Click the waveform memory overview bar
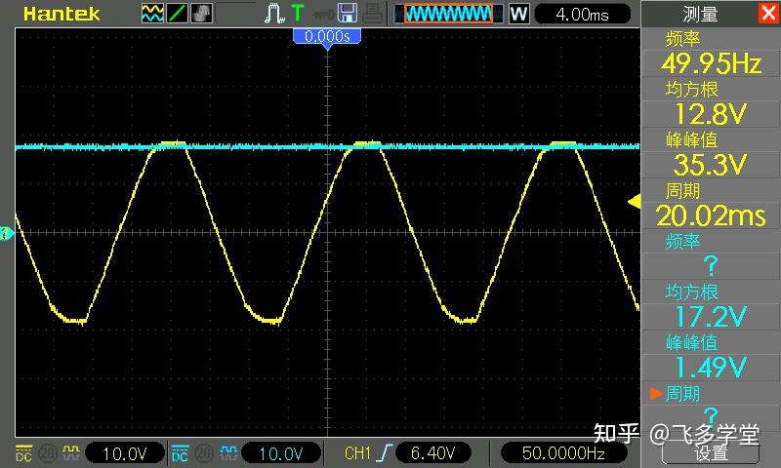 (449, 14)
